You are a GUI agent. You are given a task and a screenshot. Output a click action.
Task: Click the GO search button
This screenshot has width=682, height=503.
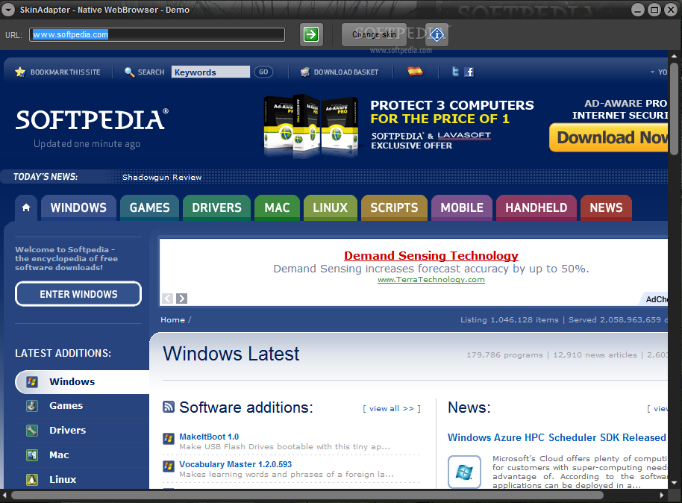click(263, 72)
